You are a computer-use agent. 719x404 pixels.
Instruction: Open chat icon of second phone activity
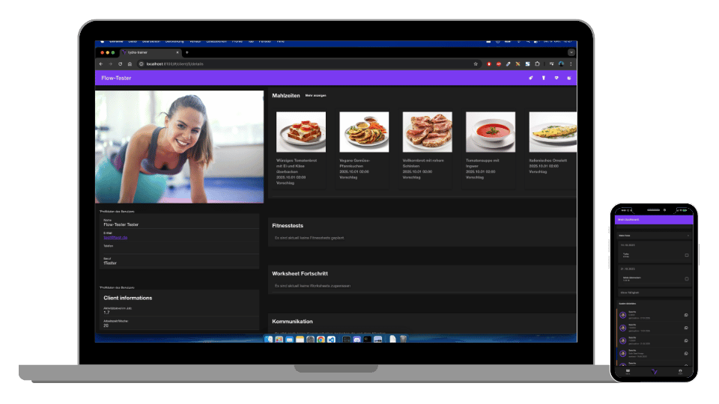[x=686, y=328]
